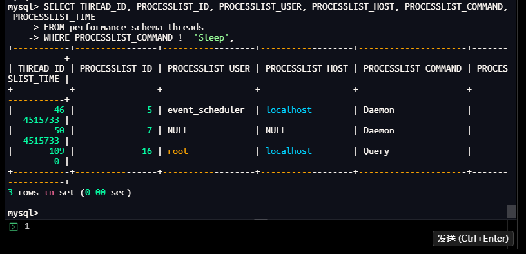Click thread id 46

point(59,110)
